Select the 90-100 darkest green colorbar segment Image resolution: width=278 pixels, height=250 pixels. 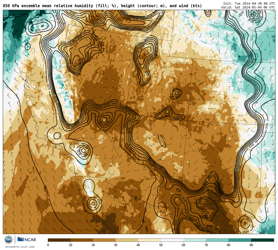[x=263, y=240]
